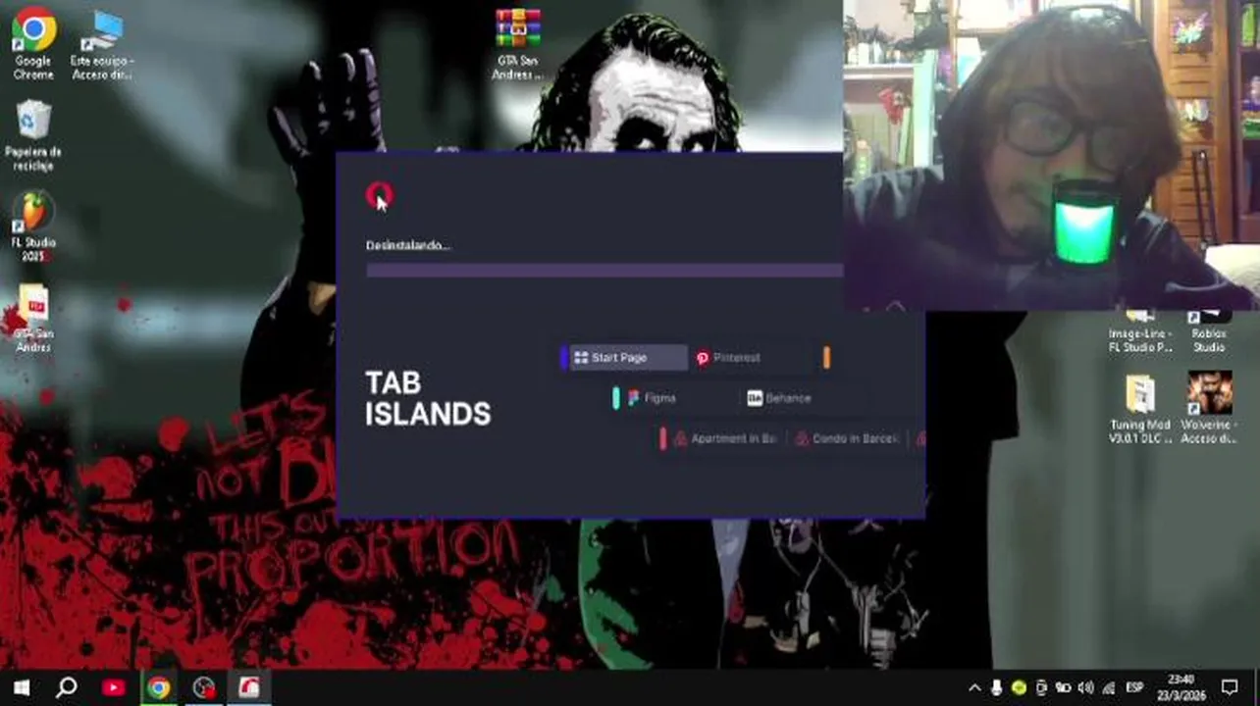Click the green tray application icon

1019,688
